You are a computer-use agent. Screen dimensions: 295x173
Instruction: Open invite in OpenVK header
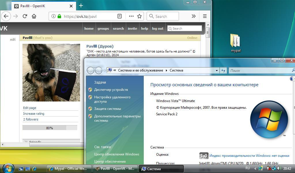click(x=133, y=29)
